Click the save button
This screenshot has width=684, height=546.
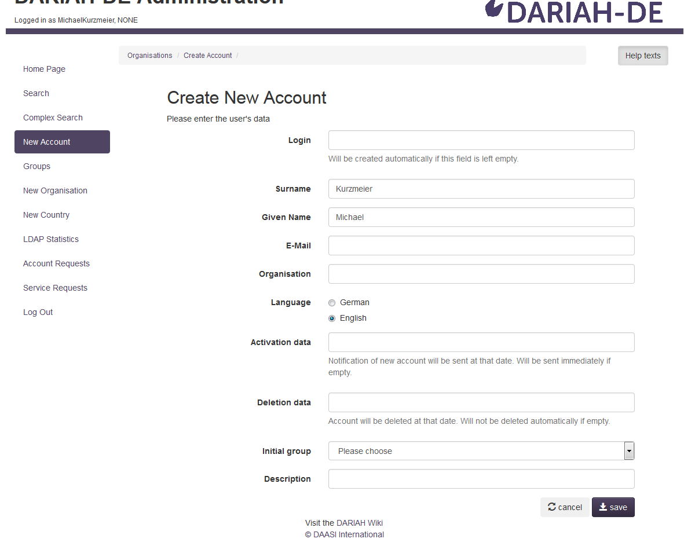point(613,507)
